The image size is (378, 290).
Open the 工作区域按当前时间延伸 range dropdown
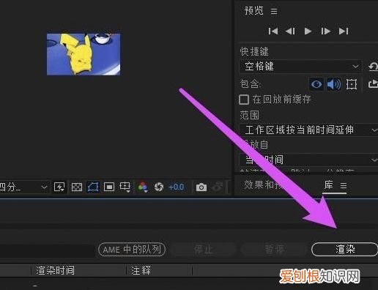308,130
